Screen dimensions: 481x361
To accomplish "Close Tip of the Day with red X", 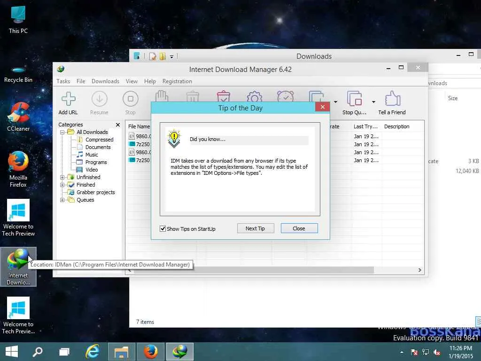I will click(x=322, y=107).
